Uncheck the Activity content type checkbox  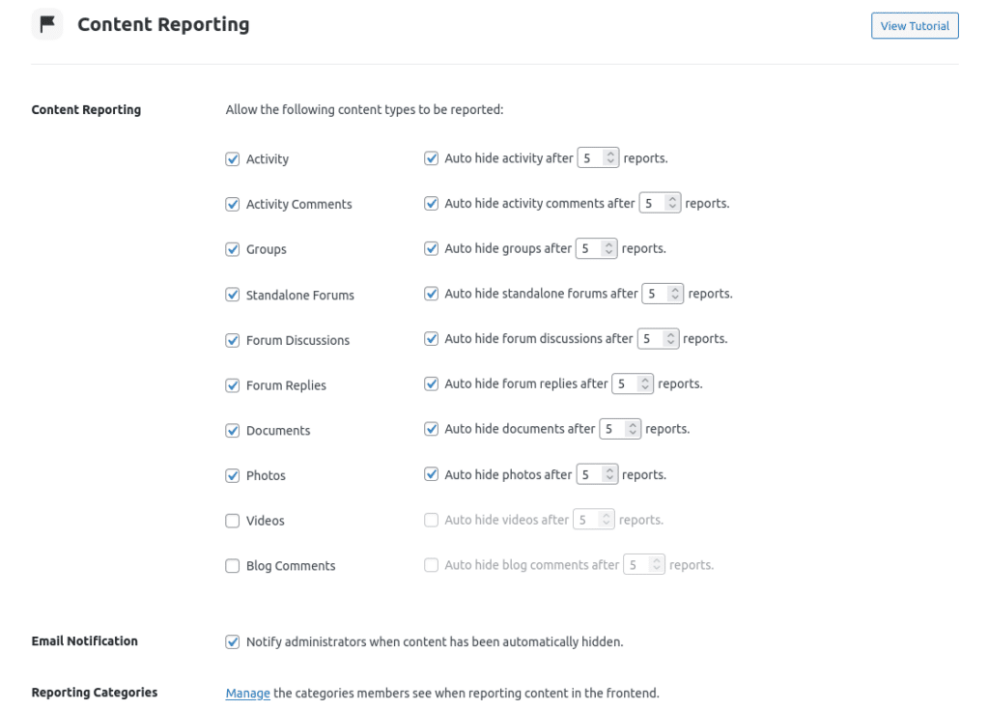232,159
